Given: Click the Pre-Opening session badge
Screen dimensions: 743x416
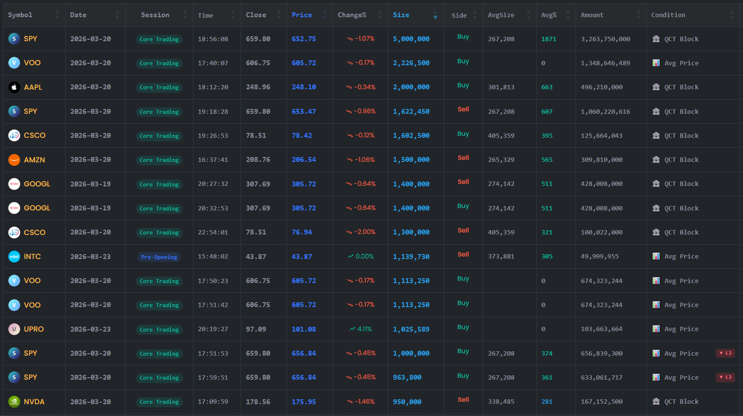Looking at the screenshot, I should [159, 257].
